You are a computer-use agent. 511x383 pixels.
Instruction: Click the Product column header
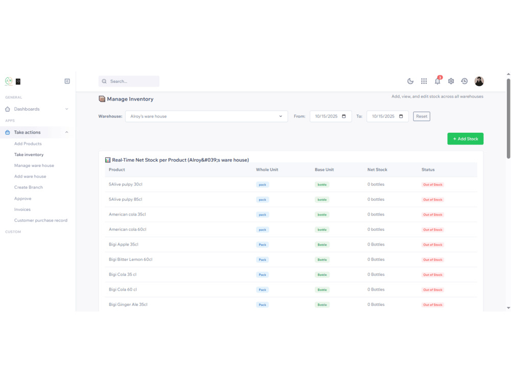pos(117,170)
